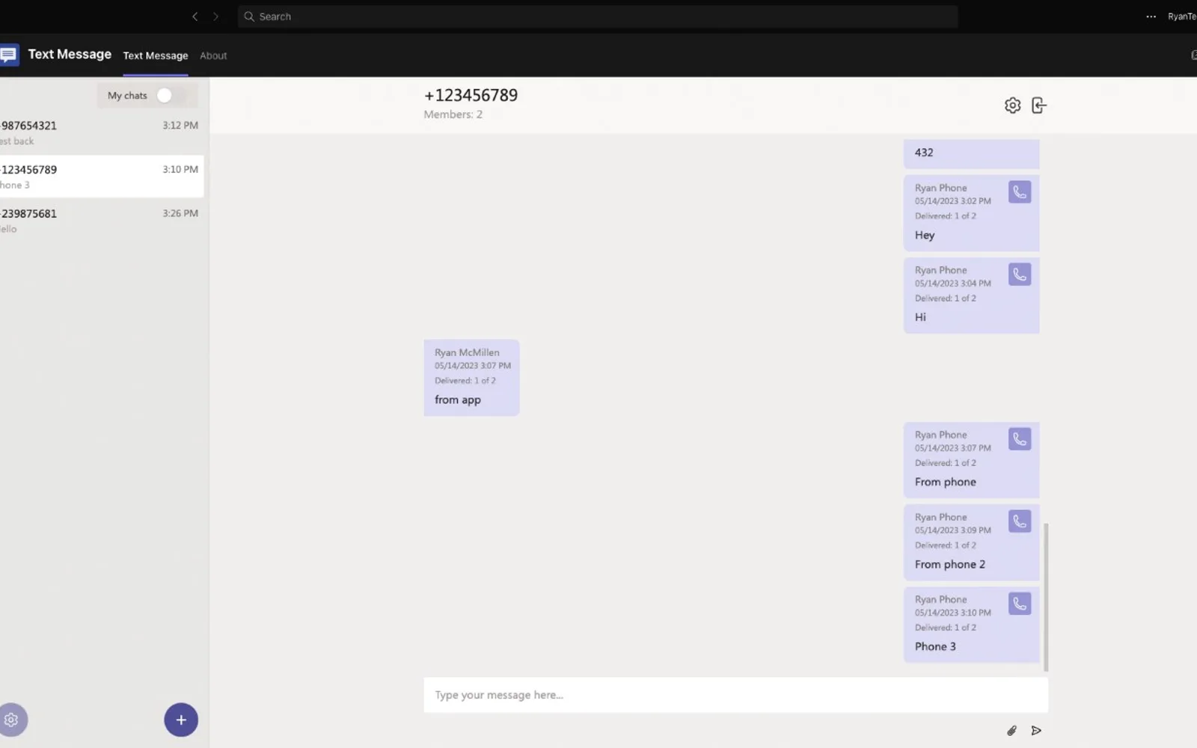The image size is (1197, 748).
Task: Click the Search box at the top
Action: click(598, 16)
